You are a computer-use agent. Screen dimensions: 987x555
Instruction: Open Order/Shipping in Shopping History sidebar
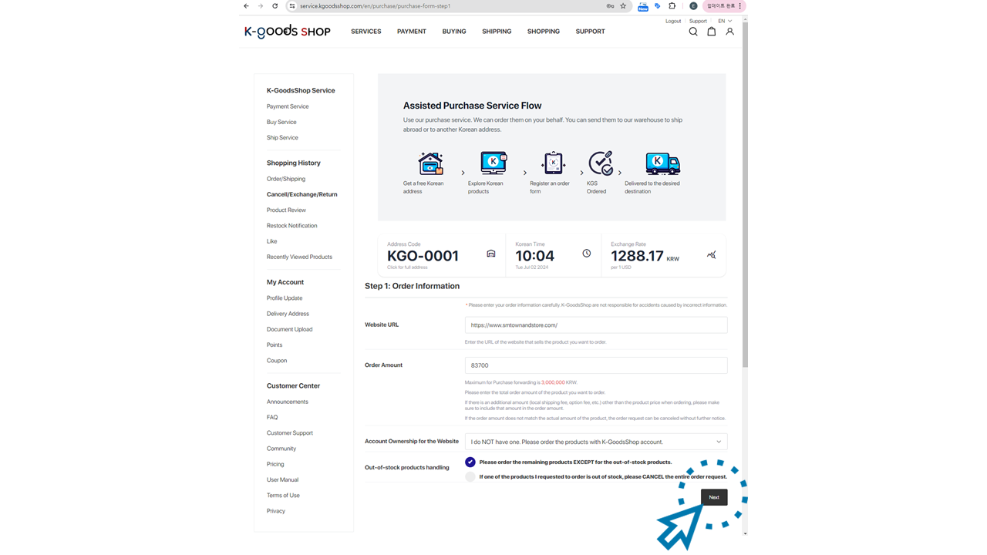point(286,179)
